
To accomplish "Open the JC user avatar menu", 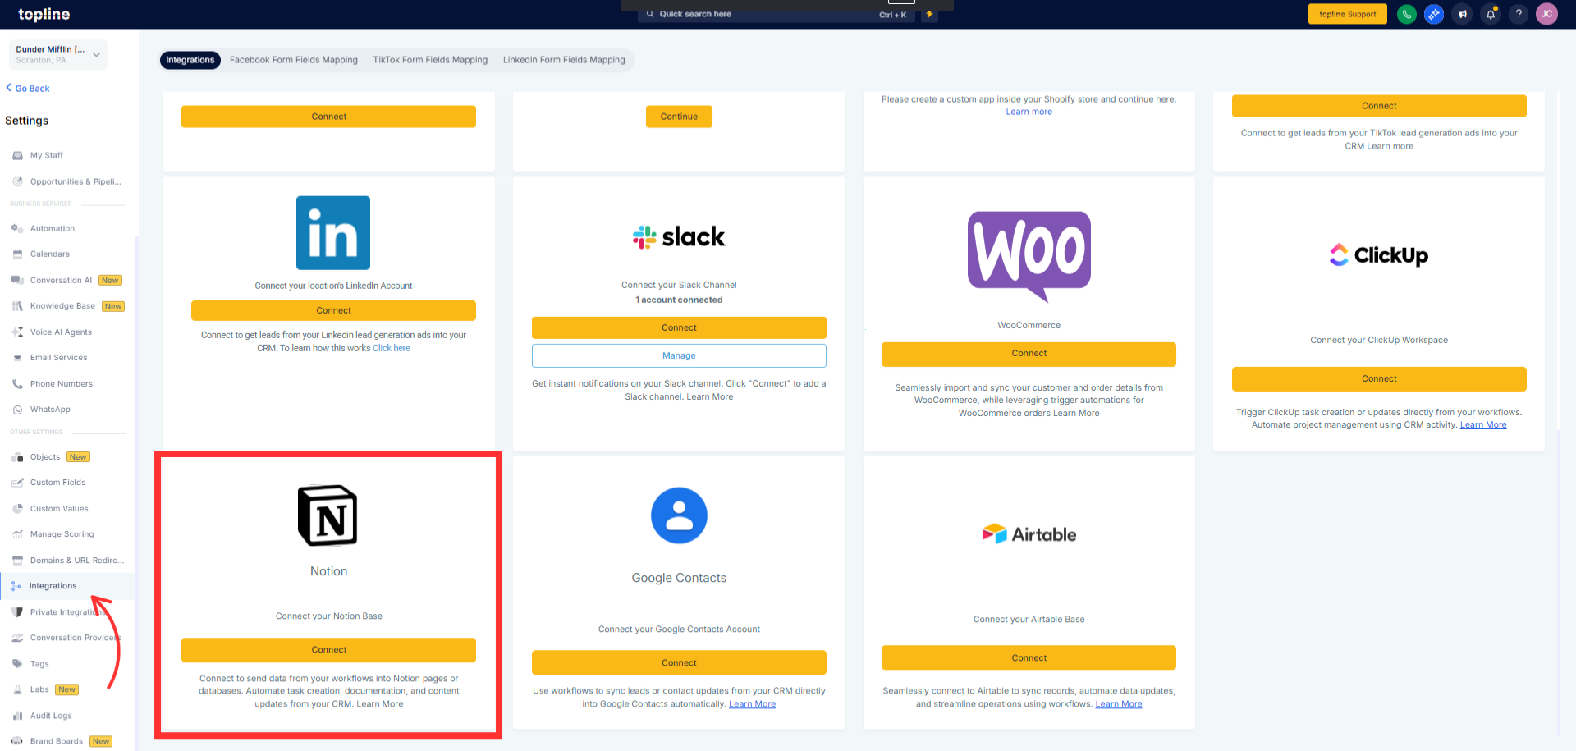I will coord(1546,14).
